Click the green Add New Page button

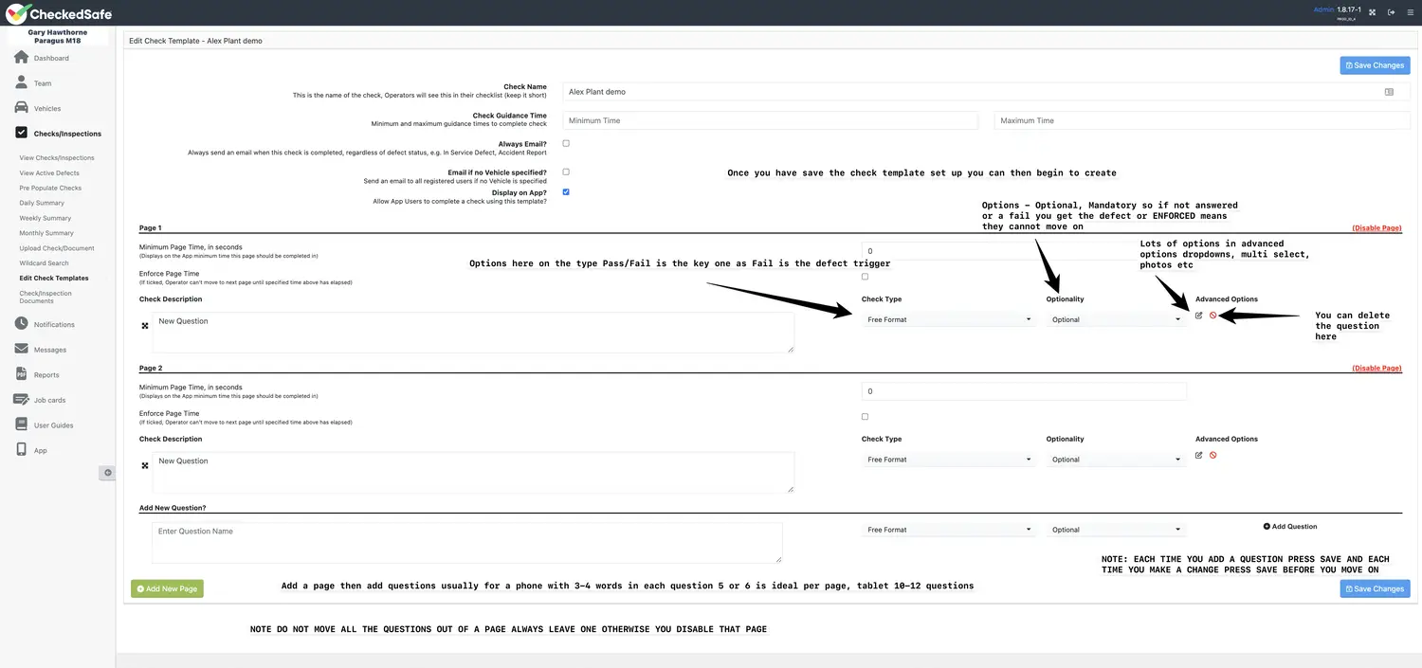[167, 588]
